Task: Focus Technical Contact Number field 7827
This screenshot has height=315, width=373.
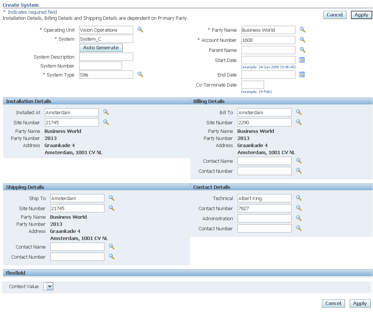Action: pyautogui.click(x=264, y=208)
